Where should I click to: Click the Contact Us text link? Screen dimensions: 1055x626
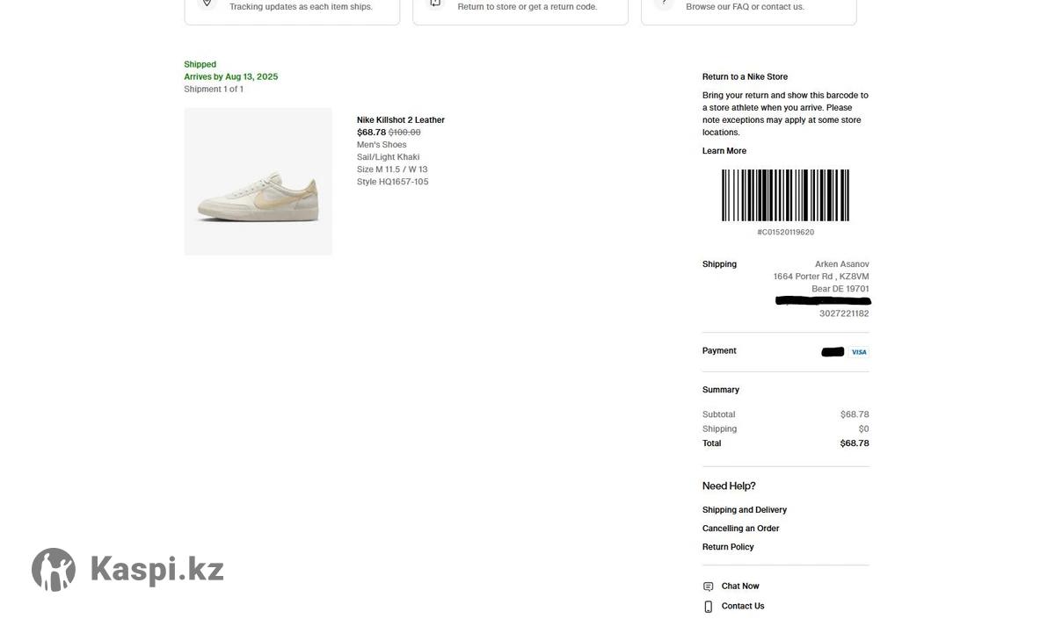coord(743,607)
